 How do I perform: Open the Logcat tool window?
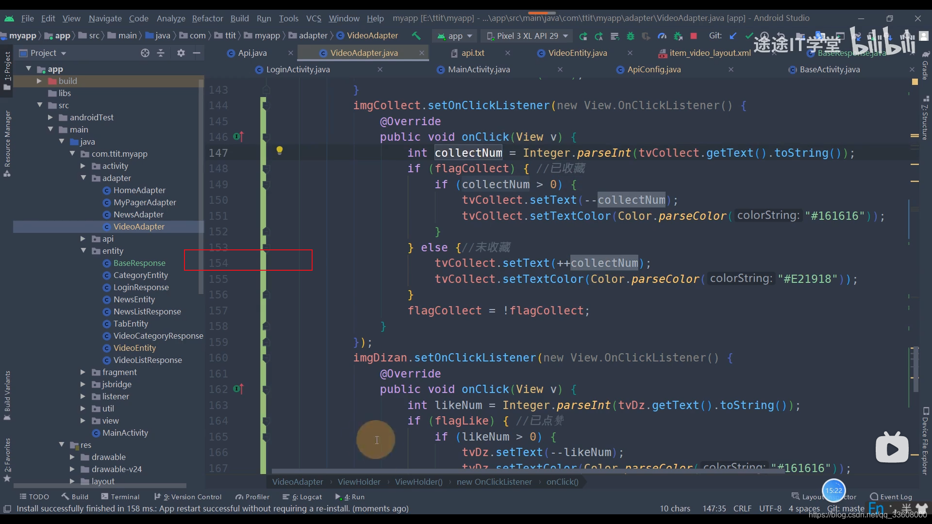[302, 496]
